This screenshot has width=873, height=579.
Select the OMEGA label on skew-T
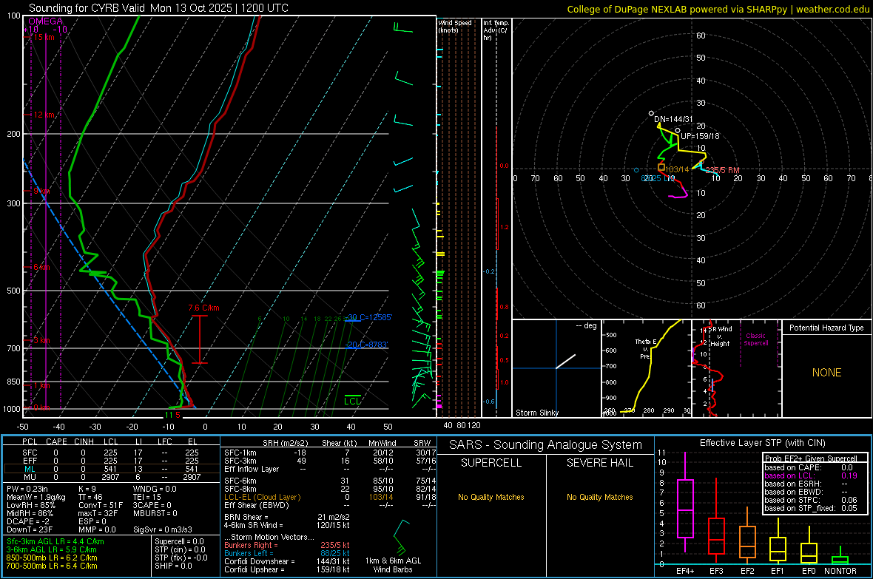pyautogui.click(x=46, y=21)
